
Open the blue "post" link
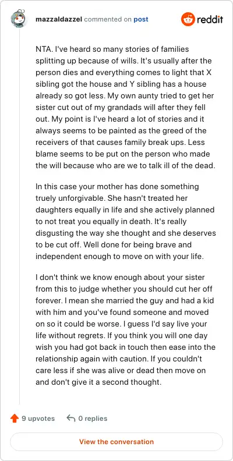click(141, 20)
